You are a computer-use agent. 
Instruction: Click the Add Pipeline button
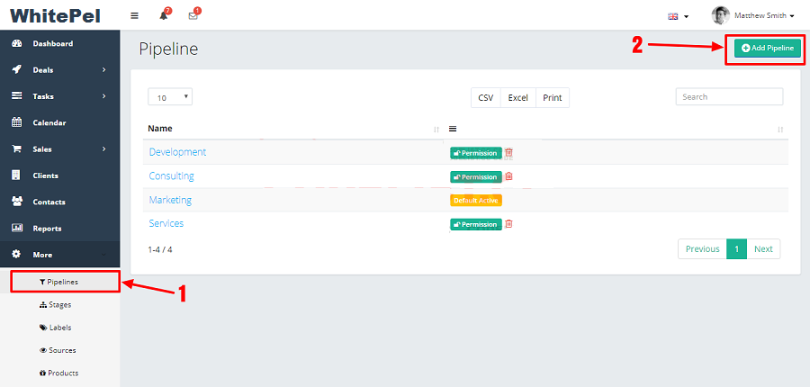point(767,48)
